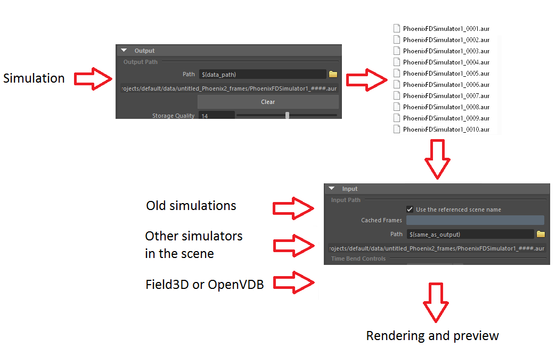Click the Storage Quality value field
The image size is (556, 347).
point(217,115)
